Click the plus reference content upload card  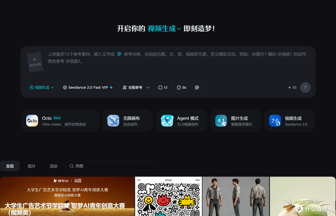[35, 62]
